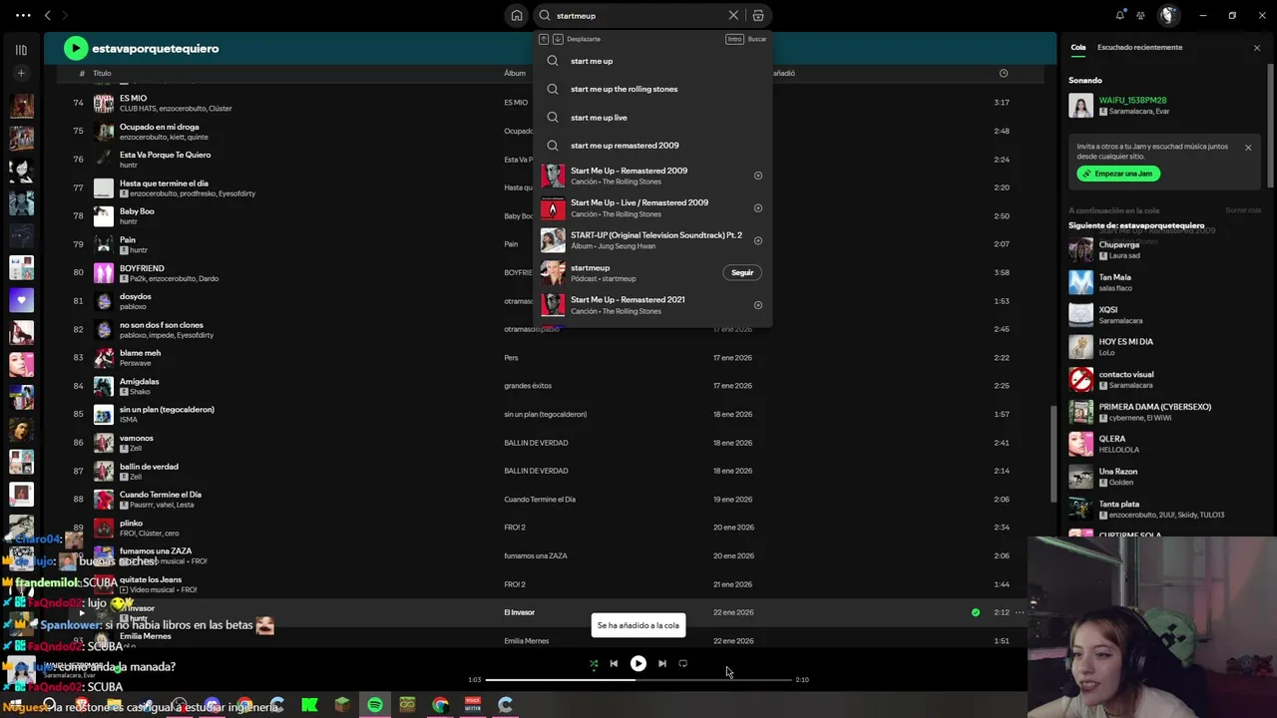Open the Minecraft grass block taskbar icon
1277x718 pixels.
point(342,705)
